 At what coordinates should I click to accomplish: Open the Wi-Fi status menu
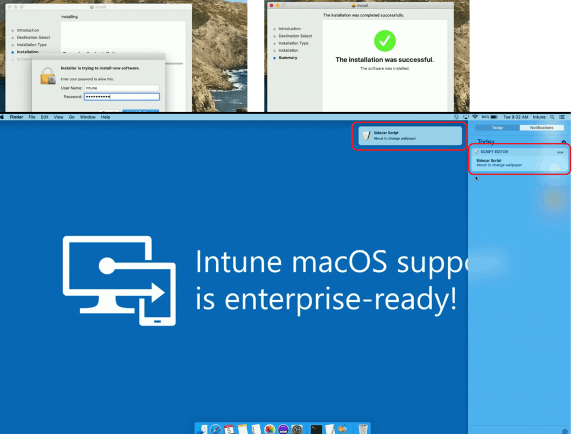[x=475, y=117]
